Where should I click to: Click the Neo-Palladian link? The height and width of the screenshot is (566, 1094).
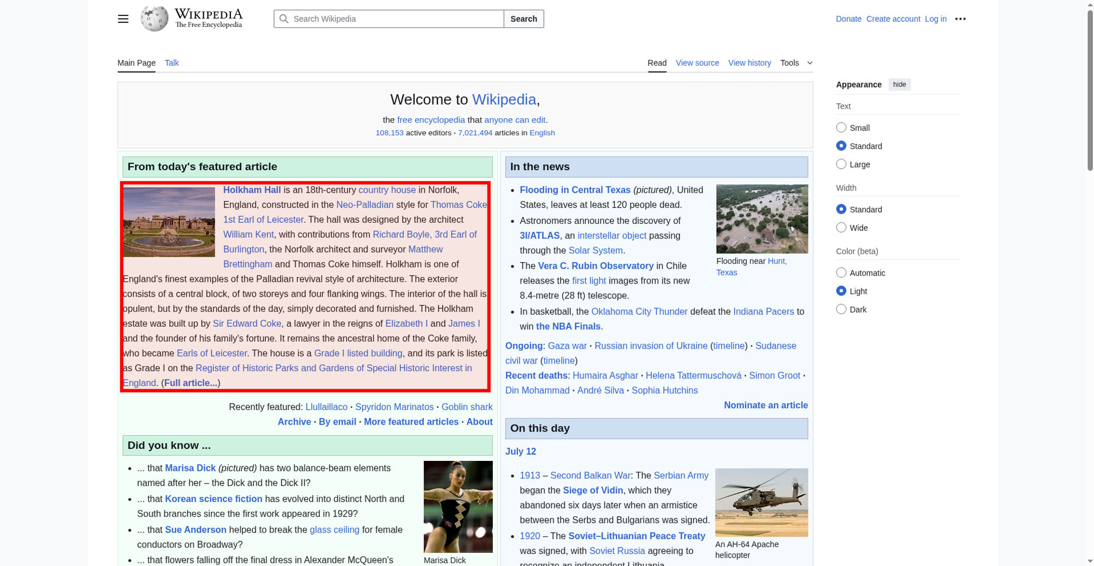pos(365,205)
